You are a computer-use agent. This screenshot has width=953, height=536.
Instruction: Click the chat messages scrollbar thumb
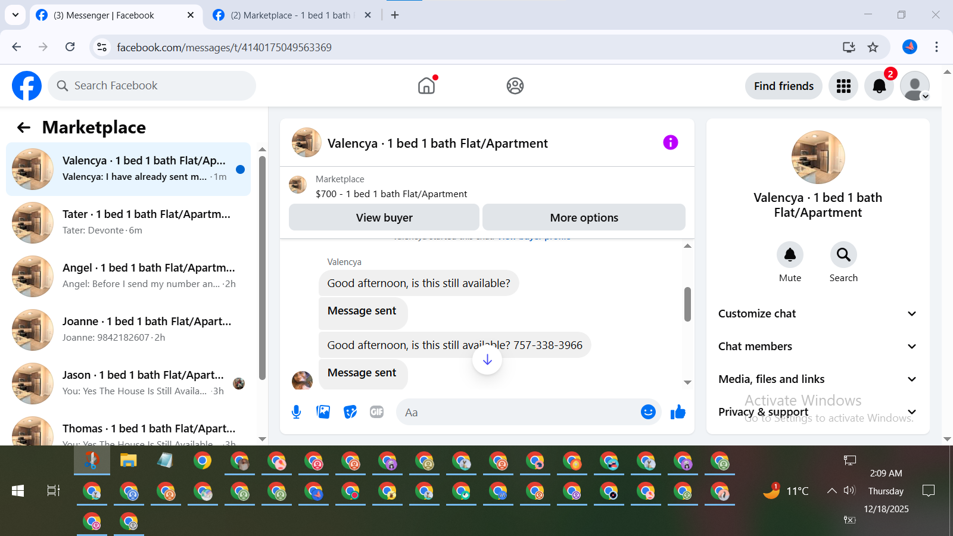[687, 304]
